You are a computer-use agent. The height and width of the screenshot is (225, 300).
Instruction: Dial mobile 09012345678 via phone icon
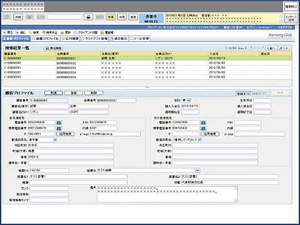(59, 128)
